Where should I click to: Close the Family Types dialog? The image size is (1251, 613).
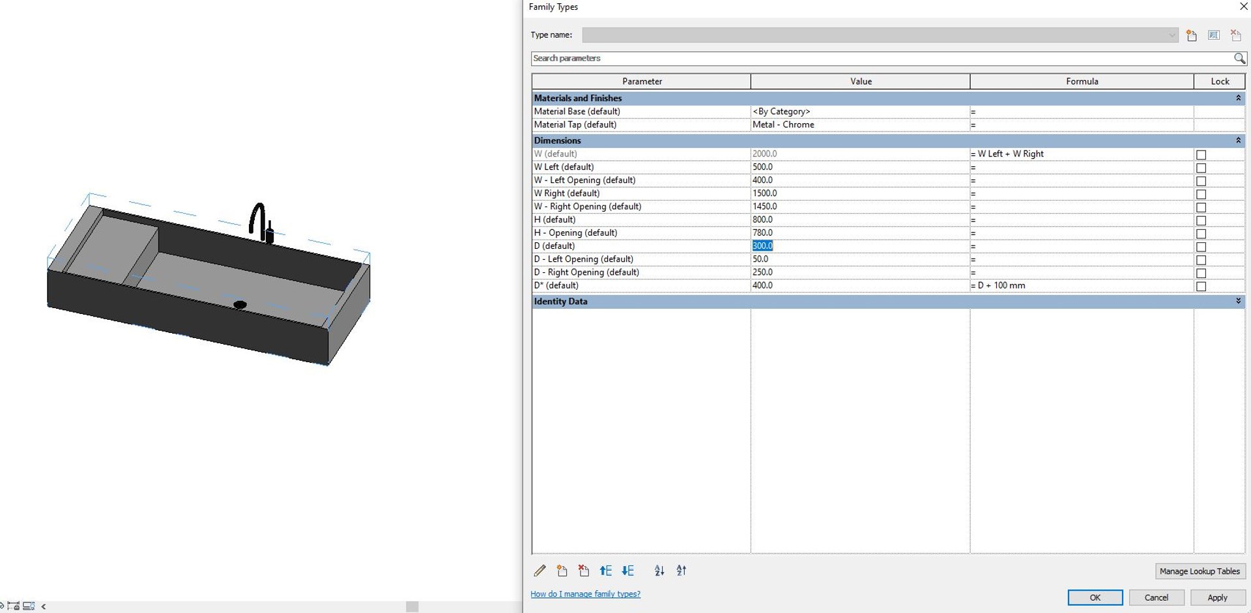point(1243,7)
